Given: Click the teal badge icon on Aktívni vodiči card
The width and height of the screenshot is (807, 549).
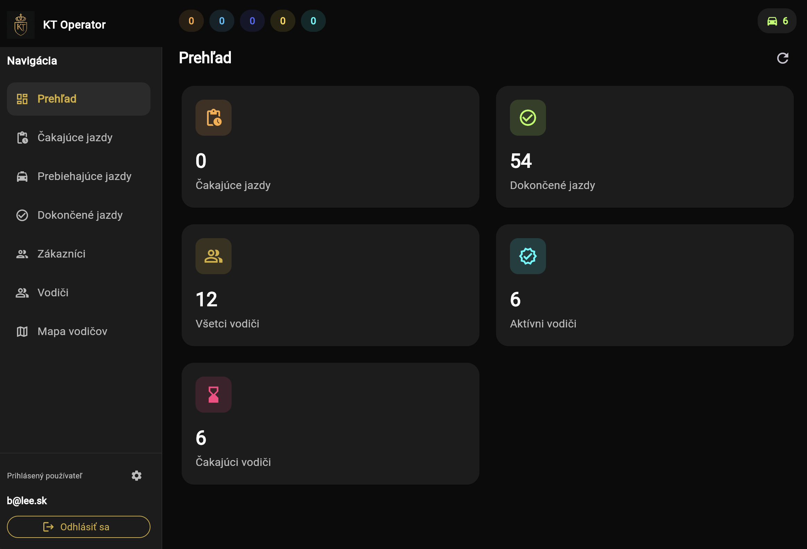Looking at the screenshot, I should tap(528, 256).
